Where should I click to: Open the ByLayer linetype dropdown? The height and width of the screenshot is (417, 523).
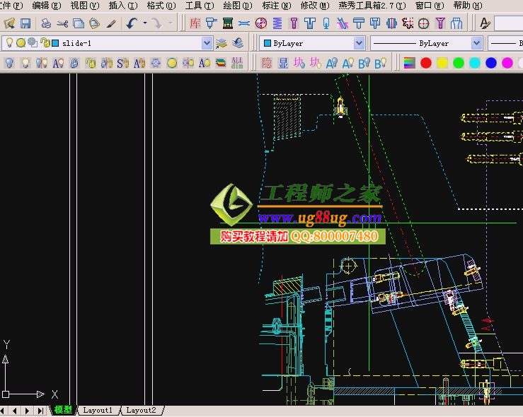(475, 43)
